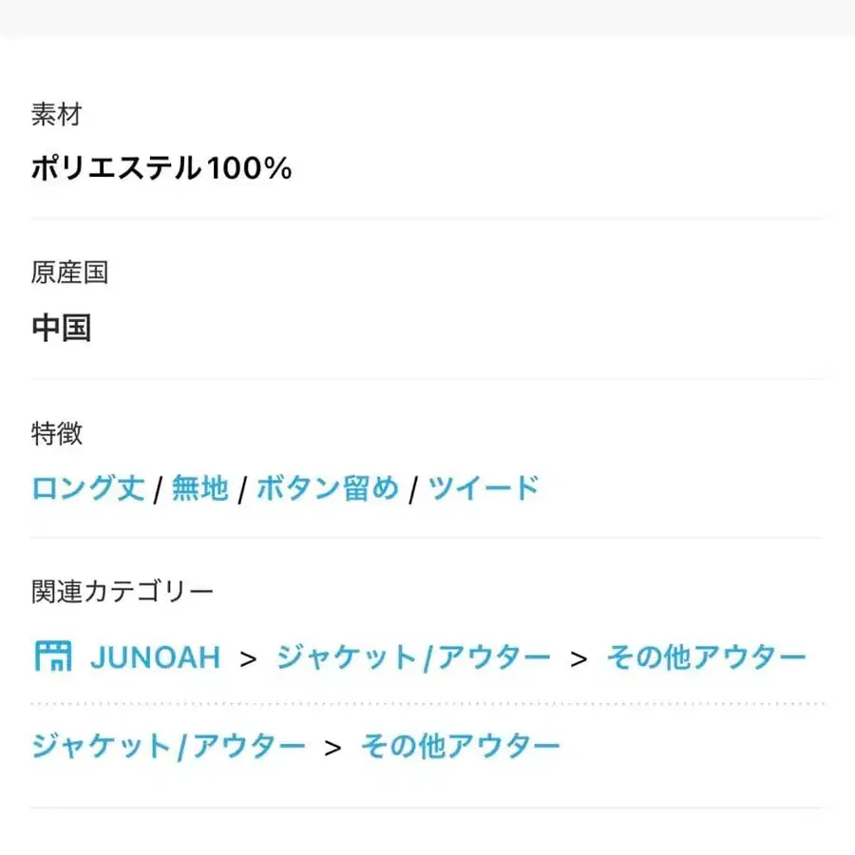Image resolution: width=855 pixels, height=855 pixels.
Task: Click the chevron right after JUNOAH
Action: 249,657
